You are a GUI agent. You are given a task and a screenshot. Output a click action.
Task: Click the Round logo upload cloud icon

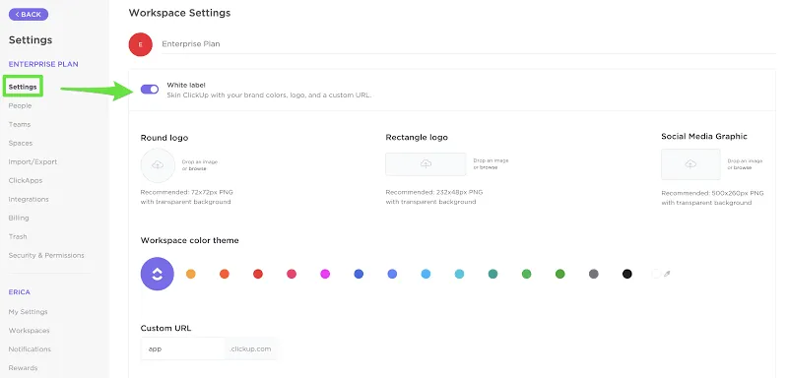[x=158, y=165]
